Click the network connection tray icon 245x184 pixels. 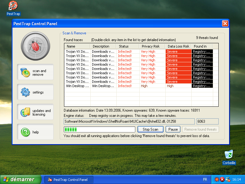pyautogui.click(x=228, y=179)
